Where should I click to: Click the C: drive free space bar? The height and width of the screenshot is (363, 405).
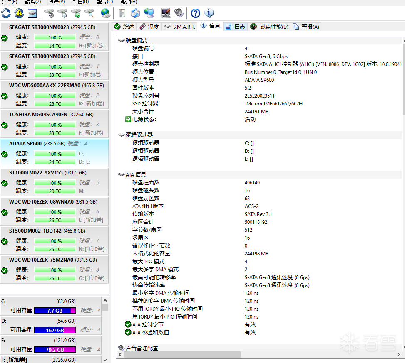[x=55, y=311]
